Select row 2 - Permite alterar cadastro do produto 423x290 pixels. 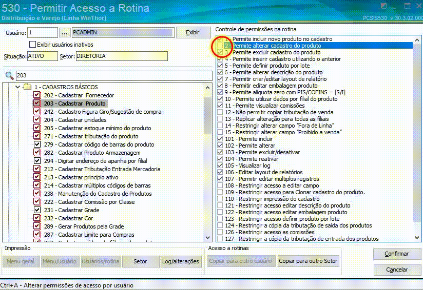pos(315,46)
